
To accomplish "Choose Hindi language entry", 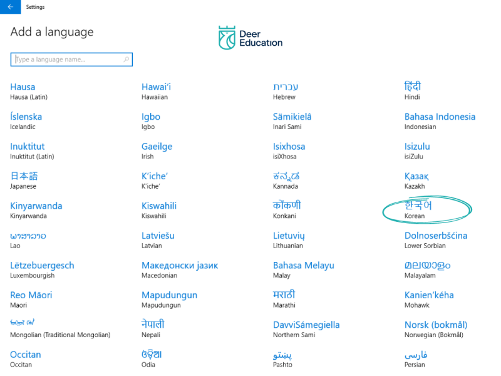I will pyautogui.click(x=413, y=91).
